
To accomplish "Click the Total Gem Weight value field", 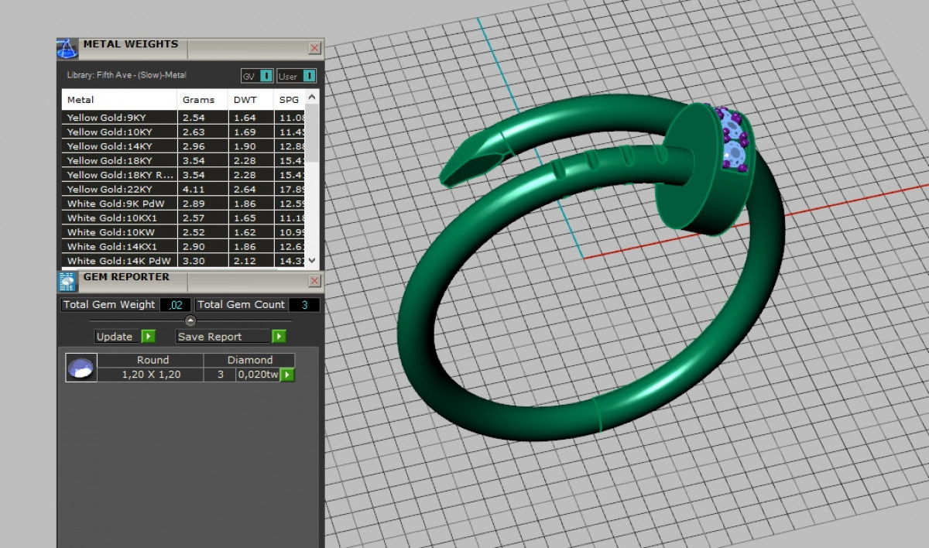I will (175, 305).
